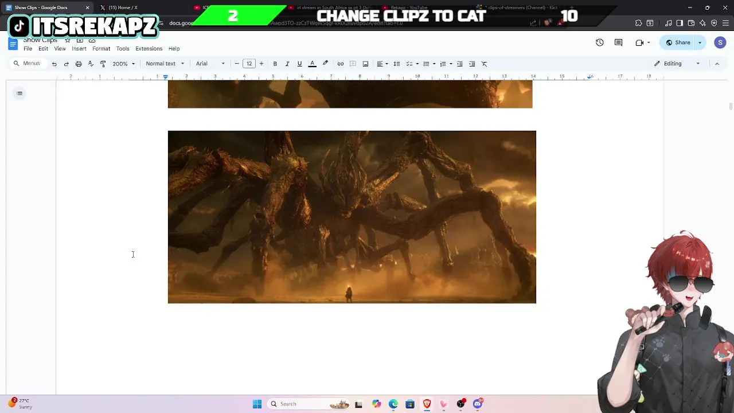Open the text color picker

coord(313,64)
